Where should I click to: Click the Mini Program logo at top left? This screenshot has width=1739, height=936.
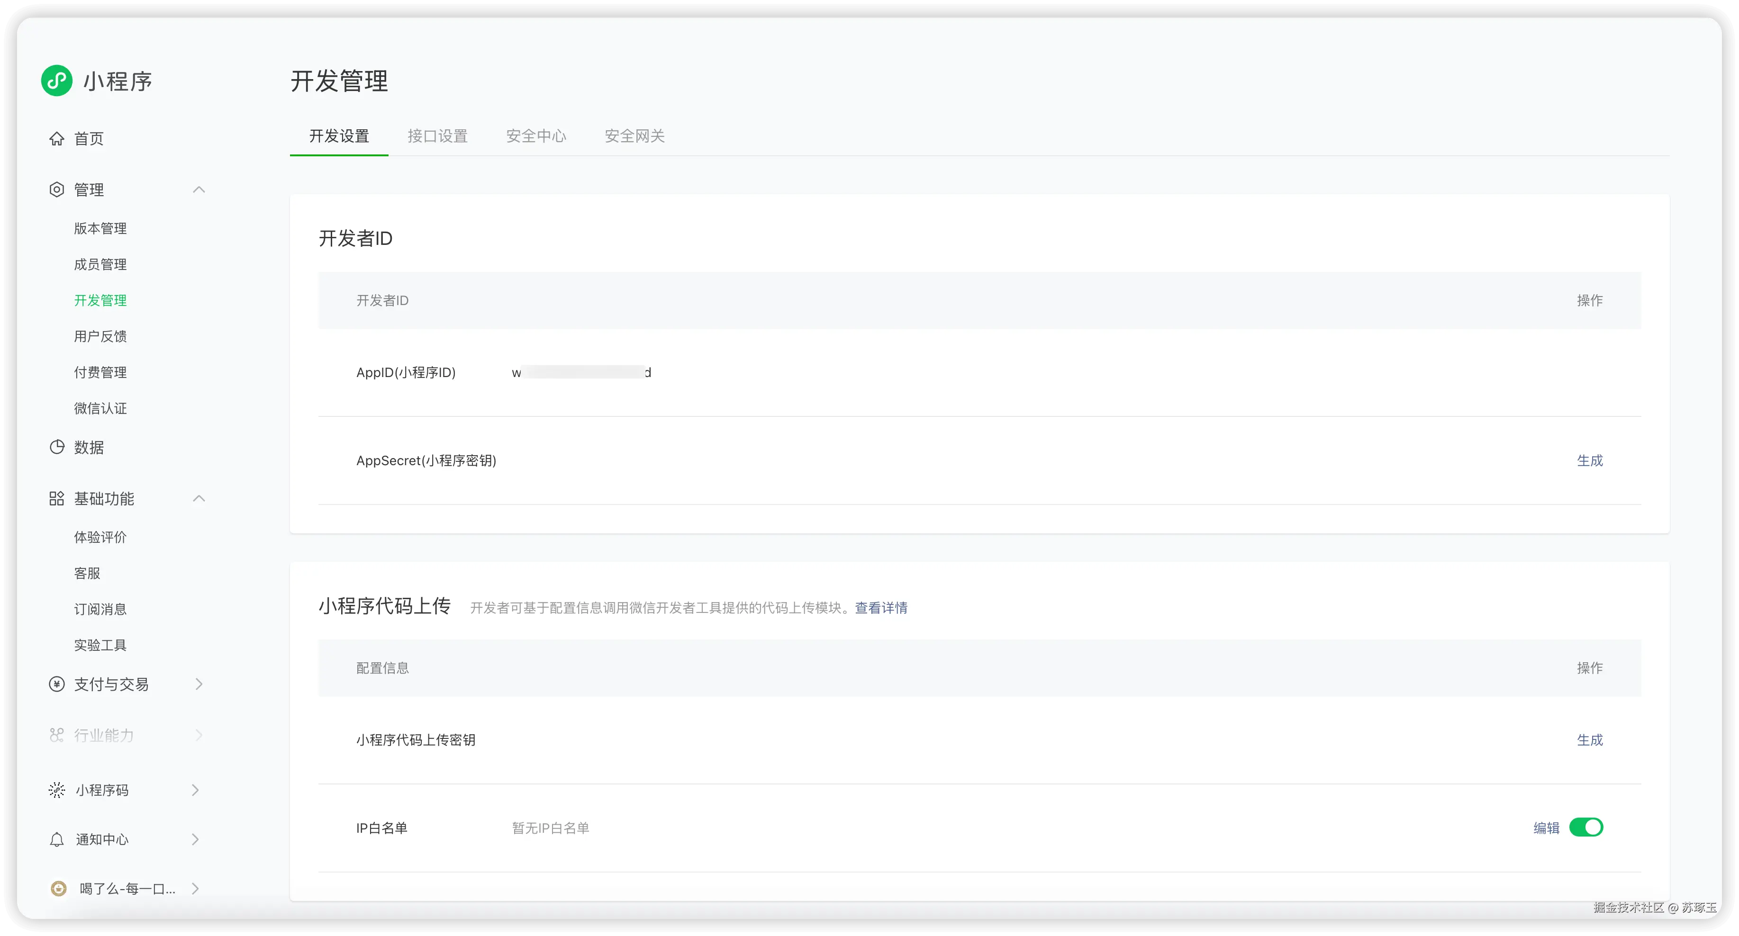pos(57,81)
